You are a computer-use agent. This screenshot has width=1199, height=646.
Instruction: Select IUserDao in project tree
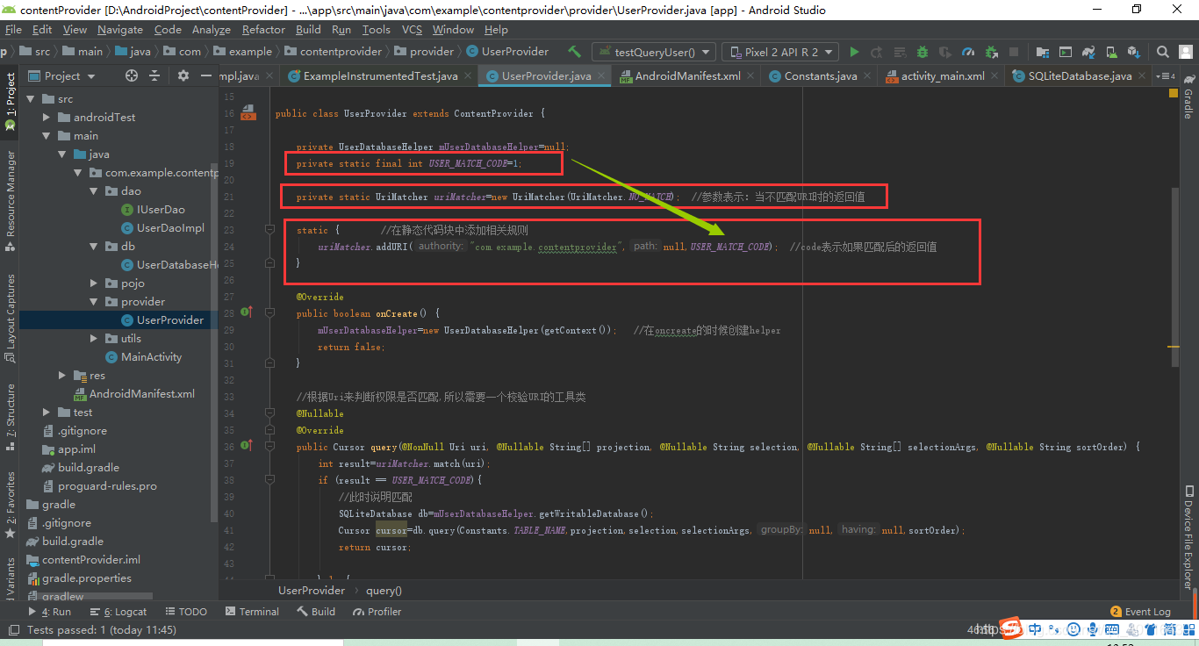pyautogui.click(x=154, y=210)
